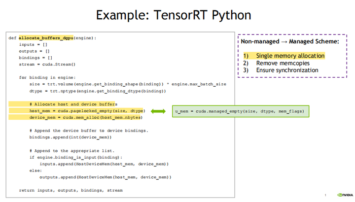Click the 'dtype = trt.nptype(...)' code line
The width and height of the screenshot is (355, 202).
point(98,91)
